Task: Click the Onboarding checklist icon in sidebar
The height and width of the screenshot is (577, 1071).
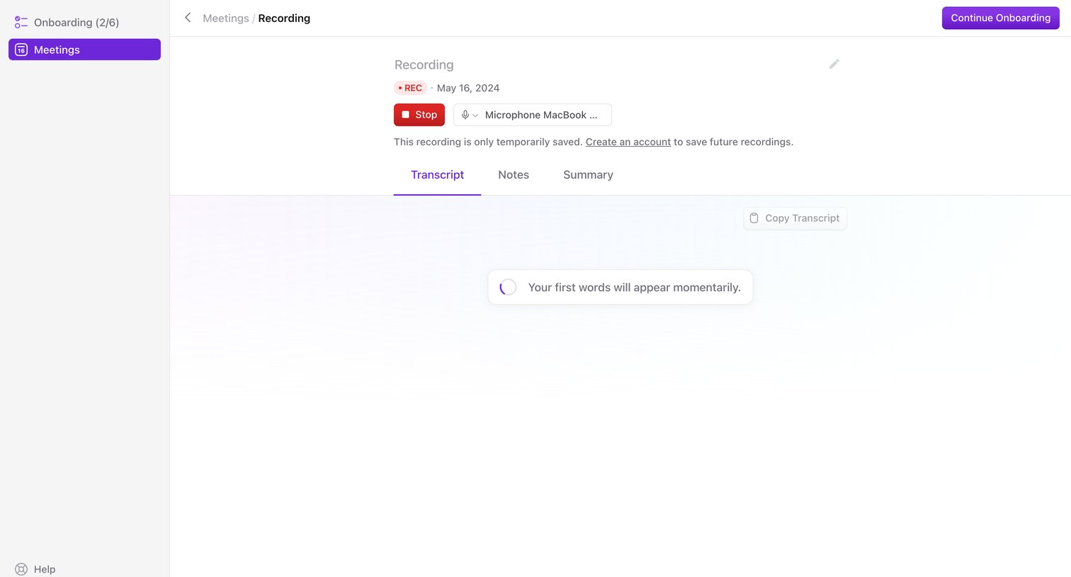Action: pyautogui.click(x=21, y=23)
